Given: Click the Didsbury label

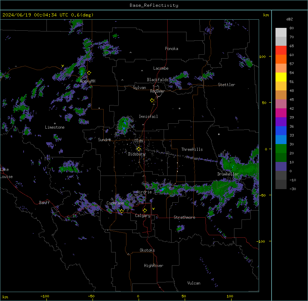Looking at the screenshot, I should [x=137, y=154].
